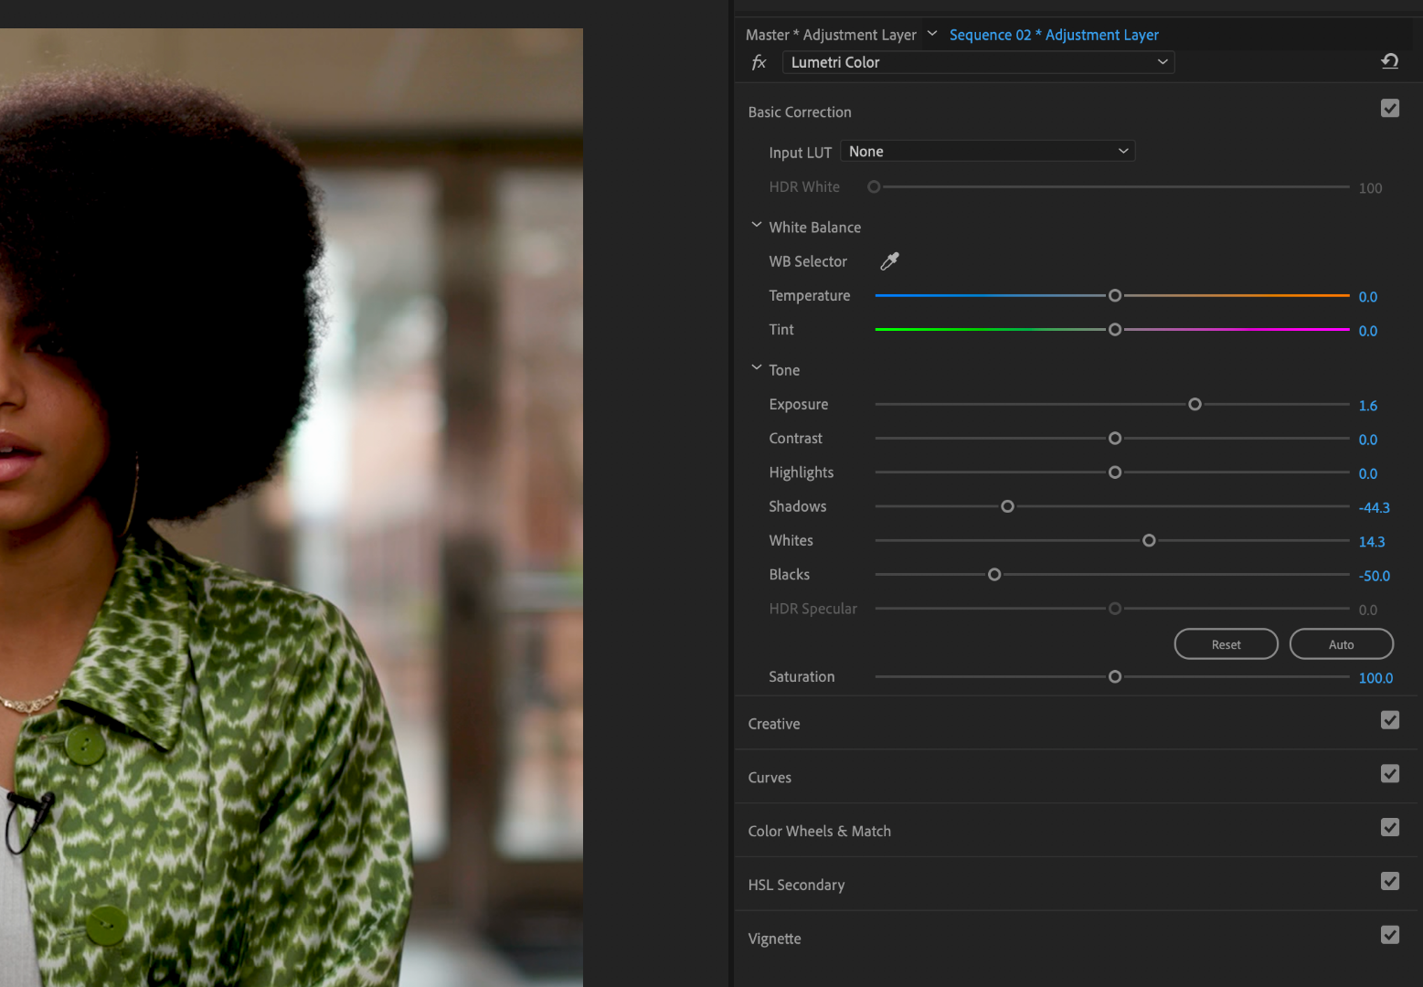Click the Tint slider handle

point(1114,329)
